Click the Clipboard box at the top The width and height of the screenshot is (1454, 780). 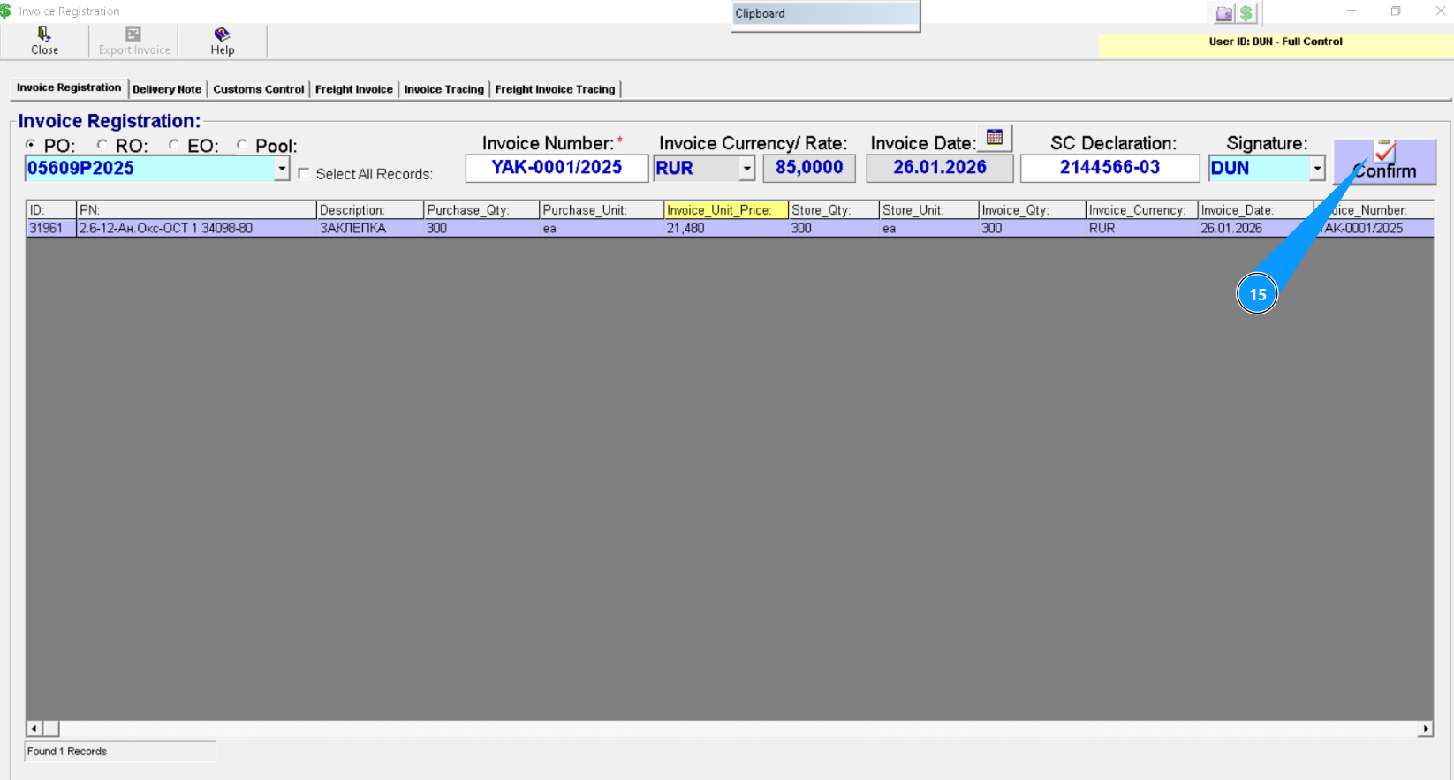(x=825, y=14)
